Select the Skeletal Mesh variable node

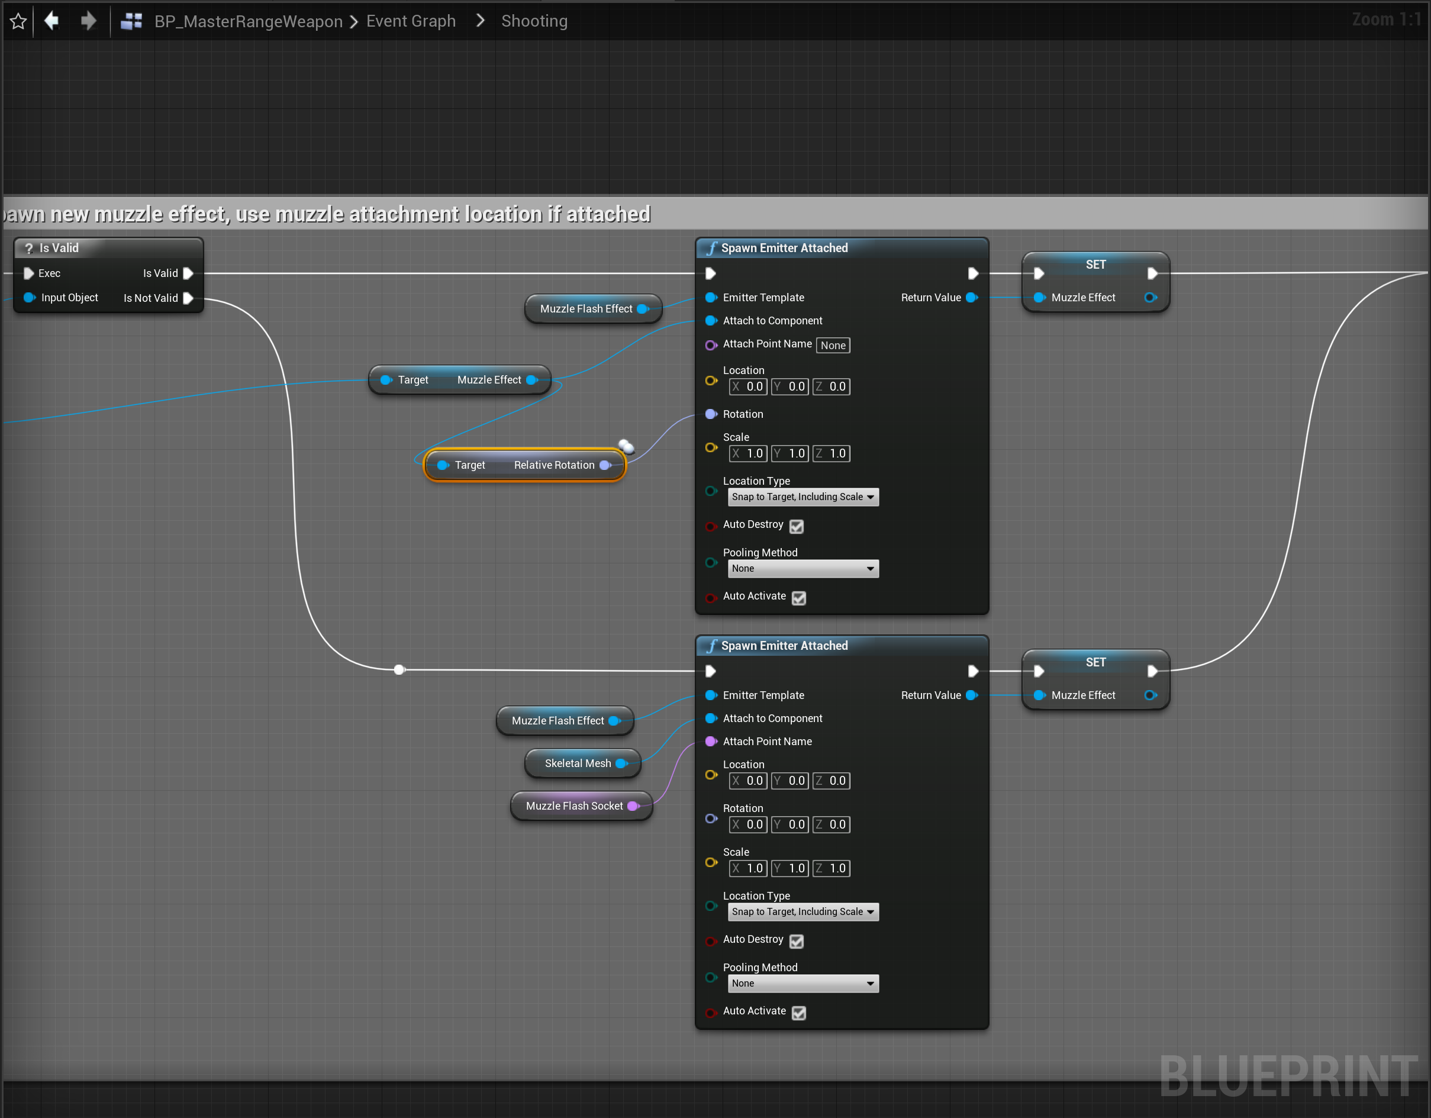[577, 763]
